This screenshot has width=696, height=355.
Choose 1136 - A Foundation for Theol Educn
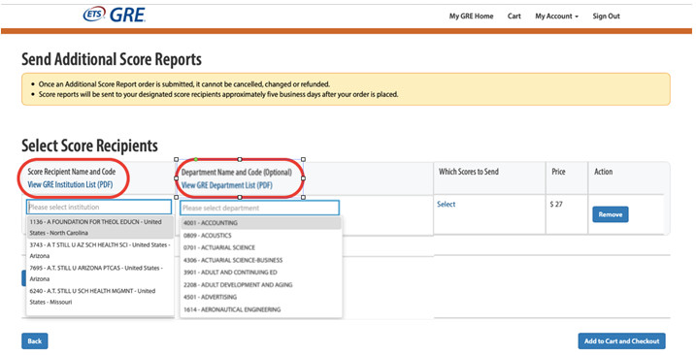coord(100,227)
